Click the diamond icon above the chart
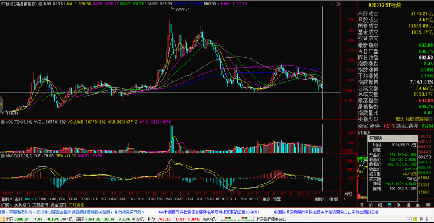Screen dimensions: 434x223 332,4
